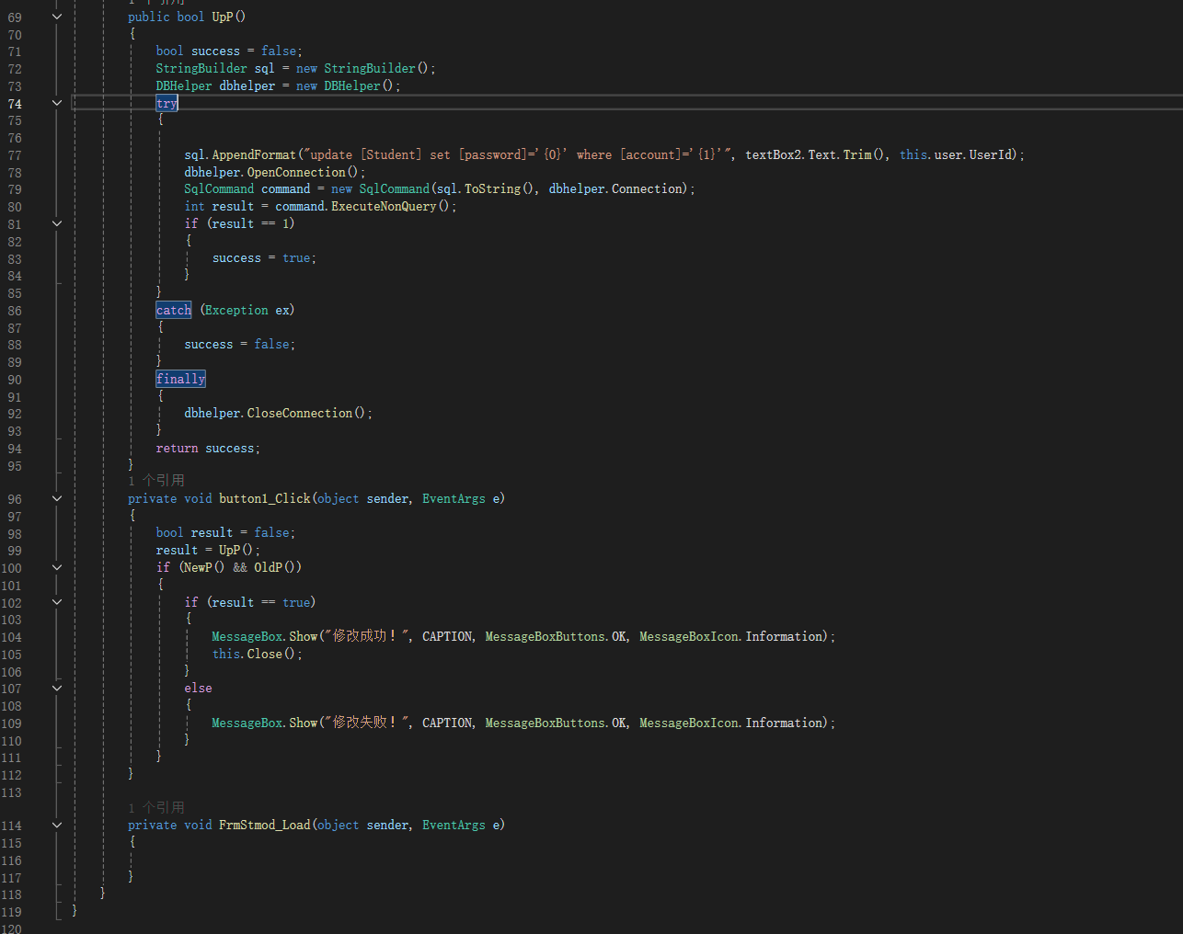Click the FrmStmod_Load method name
Image resolution: width=1183 pixels, height=934 pixels.
click(x=265, y=825)
